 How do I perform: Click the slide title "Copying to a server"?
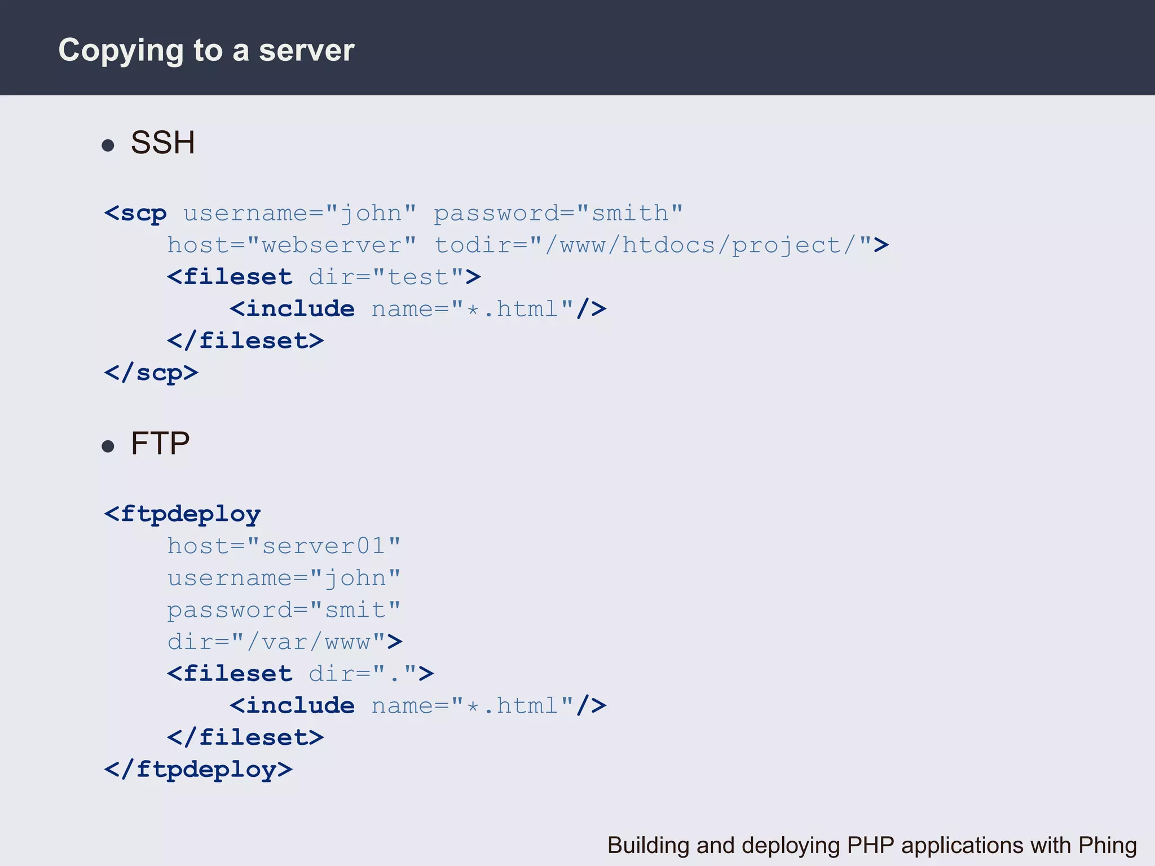(206, 50)
